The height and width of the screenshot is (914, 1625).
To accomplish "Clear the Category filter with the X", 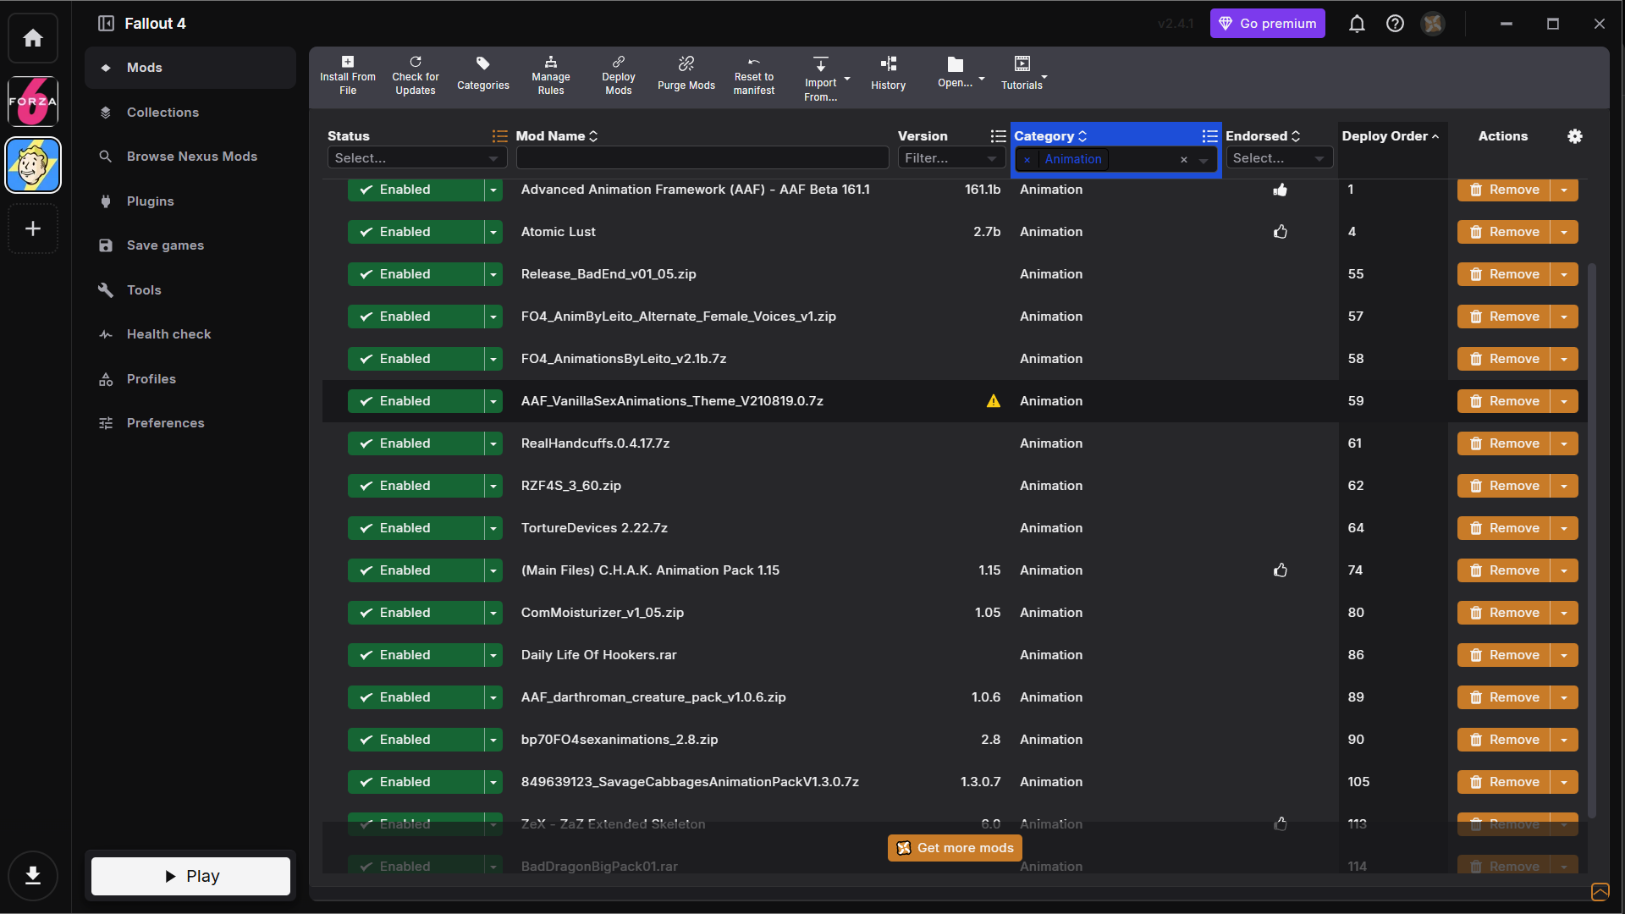I will click(1184, 159).
